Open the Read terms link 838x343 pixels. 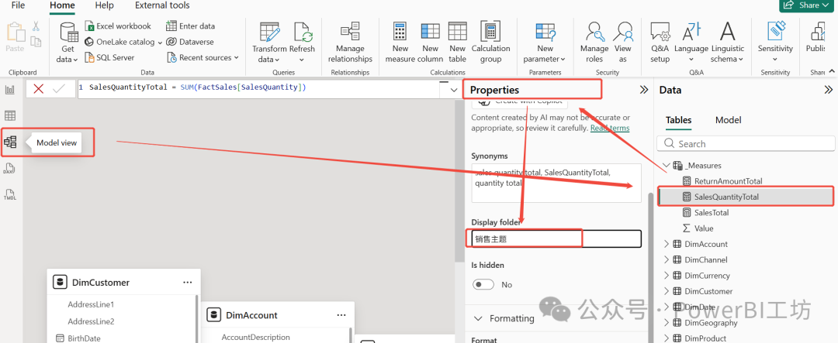[610, 128]
